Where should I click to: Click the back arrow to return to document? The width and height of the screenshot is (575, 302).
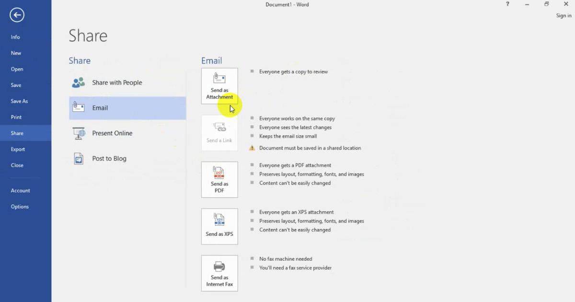[x=17, y=15]
